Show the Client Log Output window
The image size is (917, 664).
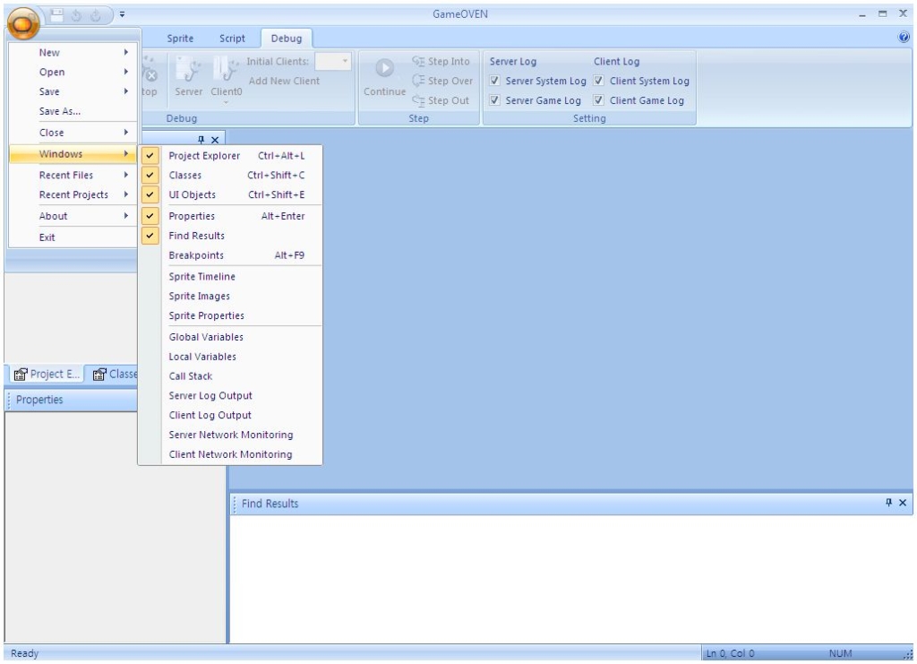tap(230, 415)
